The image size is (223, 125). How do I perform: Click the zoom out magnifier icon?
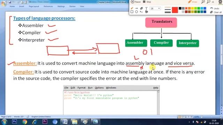point(208,2)
